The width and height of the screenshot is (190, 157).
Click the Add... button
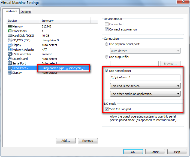point(66,141)
